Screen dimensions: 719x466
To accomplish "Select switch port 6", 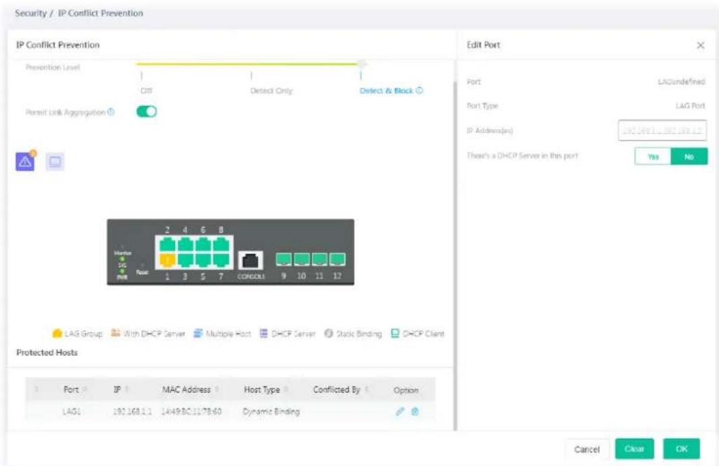I will coord(203,244).
